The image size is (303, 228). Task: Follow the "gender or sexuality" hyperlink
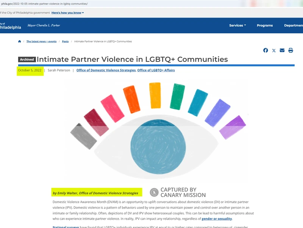click(x=217, y=219)
